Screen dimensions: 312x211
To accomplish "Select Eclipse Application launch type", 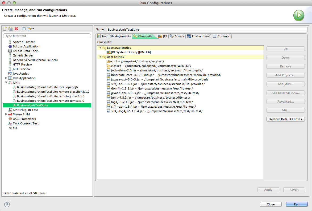I will point(26,46).
